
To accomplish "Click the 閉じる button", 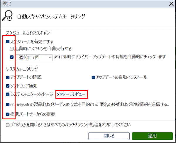I will 109,136.
